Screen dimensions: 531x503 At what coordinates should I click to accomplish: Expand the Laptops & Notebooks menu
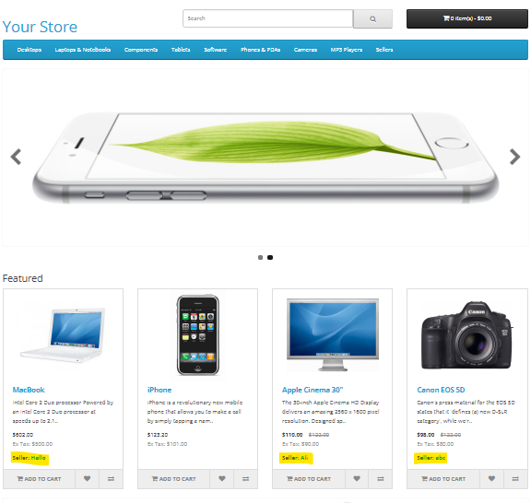coord(83,50)
